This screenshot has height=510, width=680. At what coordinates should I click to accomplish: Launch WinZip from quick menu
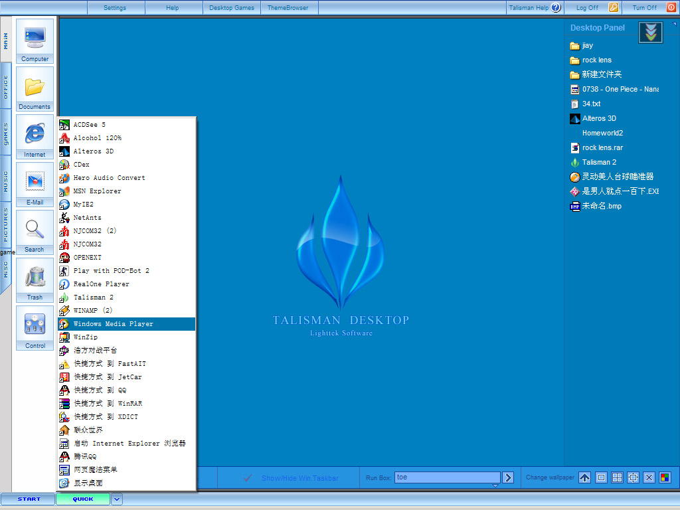click(x=127, y=337)
